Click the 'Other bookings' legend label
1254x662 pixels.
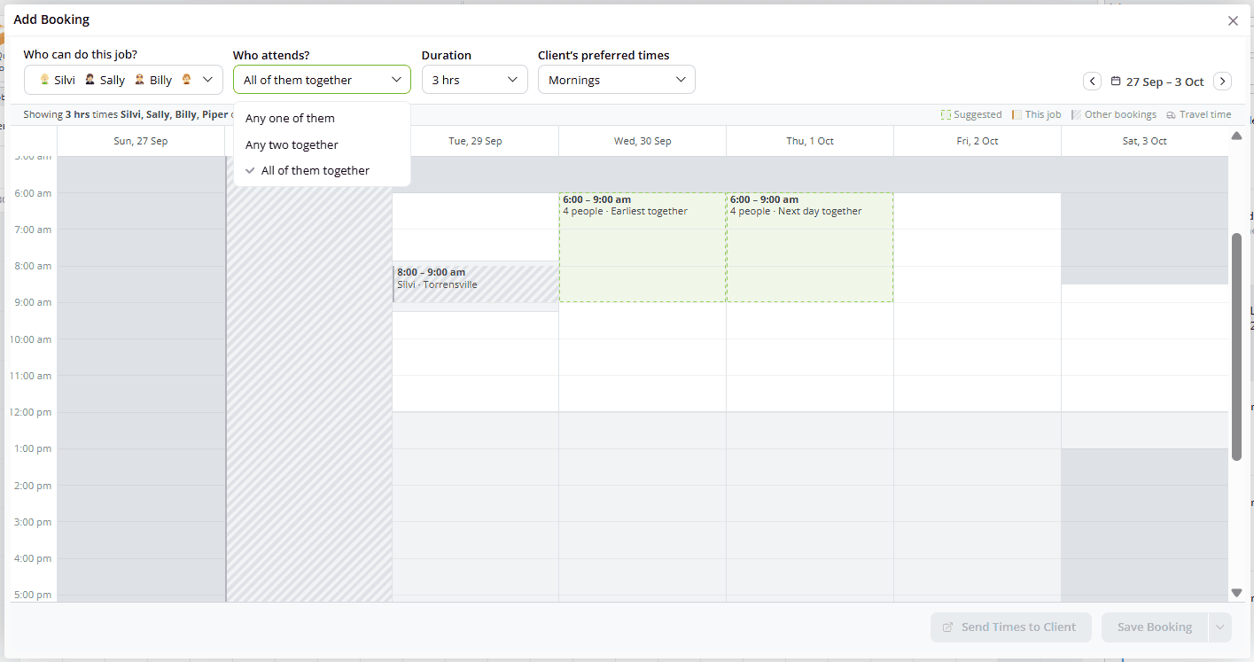(x=1120, y=114)
